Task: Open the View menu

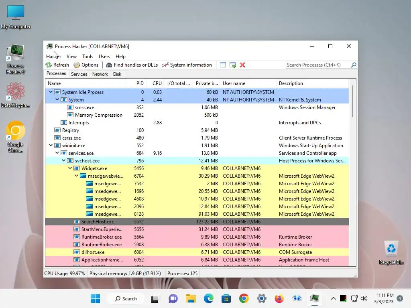Action: click(71, 56)
